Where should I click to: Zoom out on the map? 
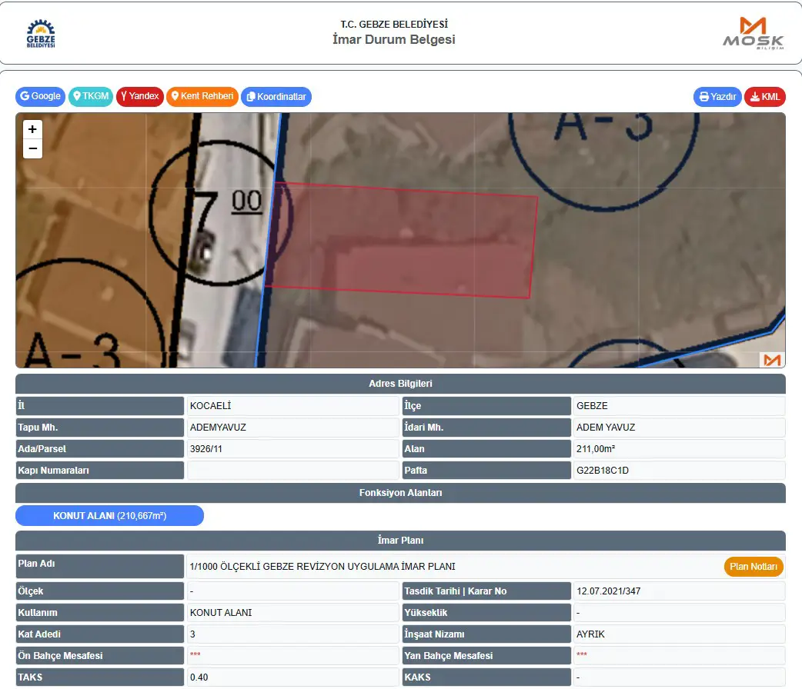[x=33, y=148]
